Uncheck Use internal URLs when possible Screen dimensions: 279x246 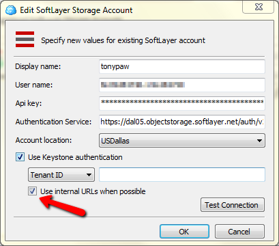[x=32, y=191]
